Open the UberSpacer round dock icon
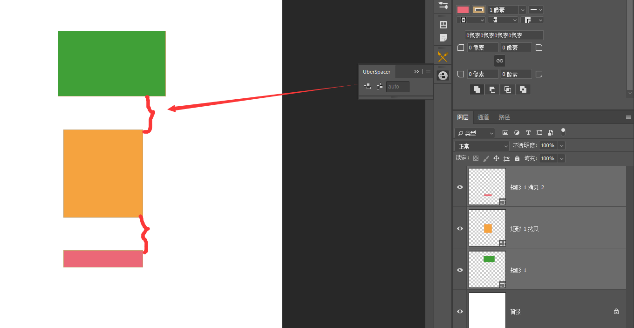 point(443,75)
